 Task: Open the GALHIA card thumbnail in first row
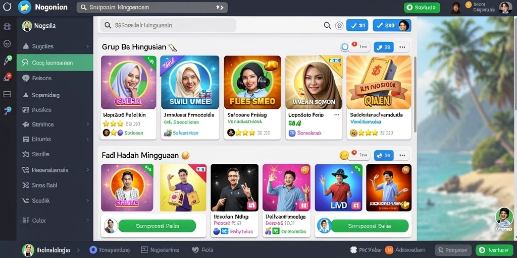pos(129,82)
